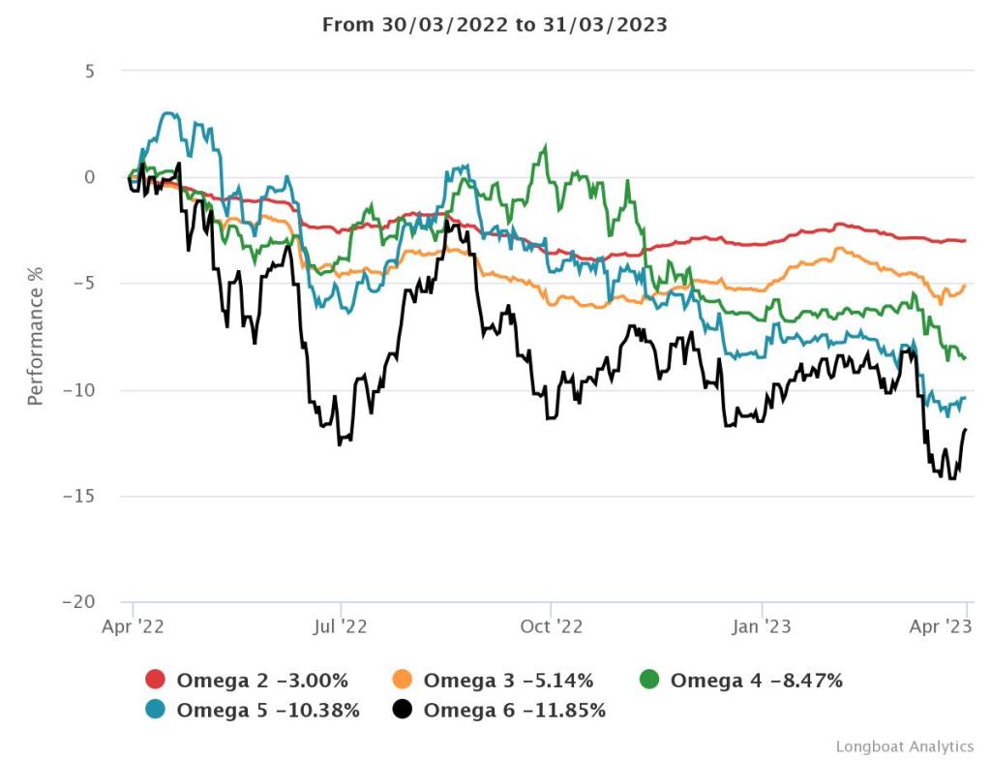991x760 pixels.
Task: Click the Jul '22 x-axis label
Action: coord(341,626)
